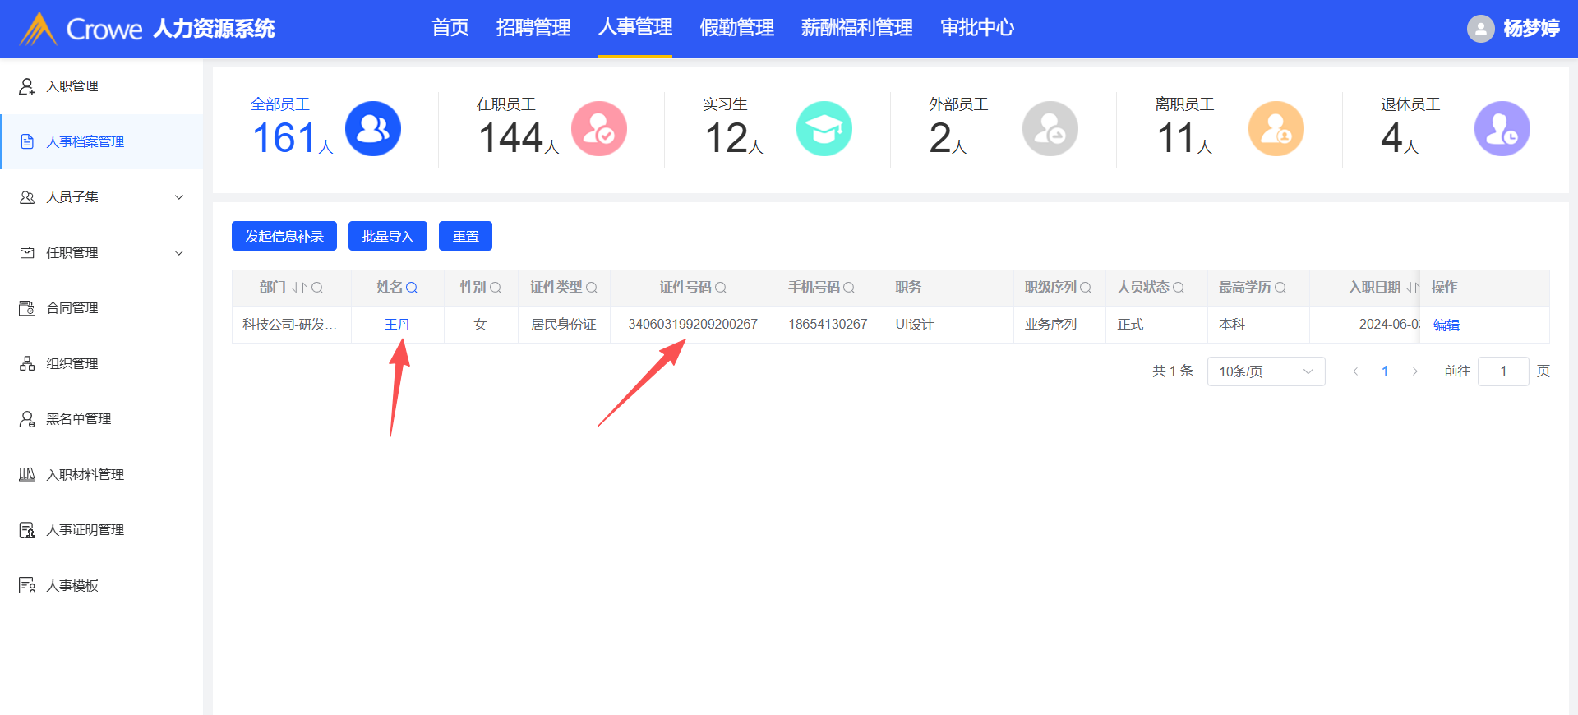The image size is (1578, 715).
Task: Click the search icon beside 性别 header
Action: pos(496,288)
